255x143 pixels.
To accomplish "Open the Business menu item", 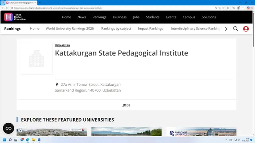I will coord(120,17).
